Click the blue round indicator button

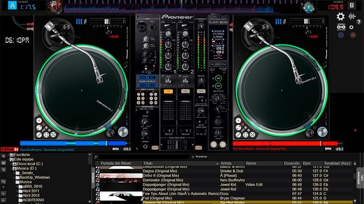(x=341, y=35)
